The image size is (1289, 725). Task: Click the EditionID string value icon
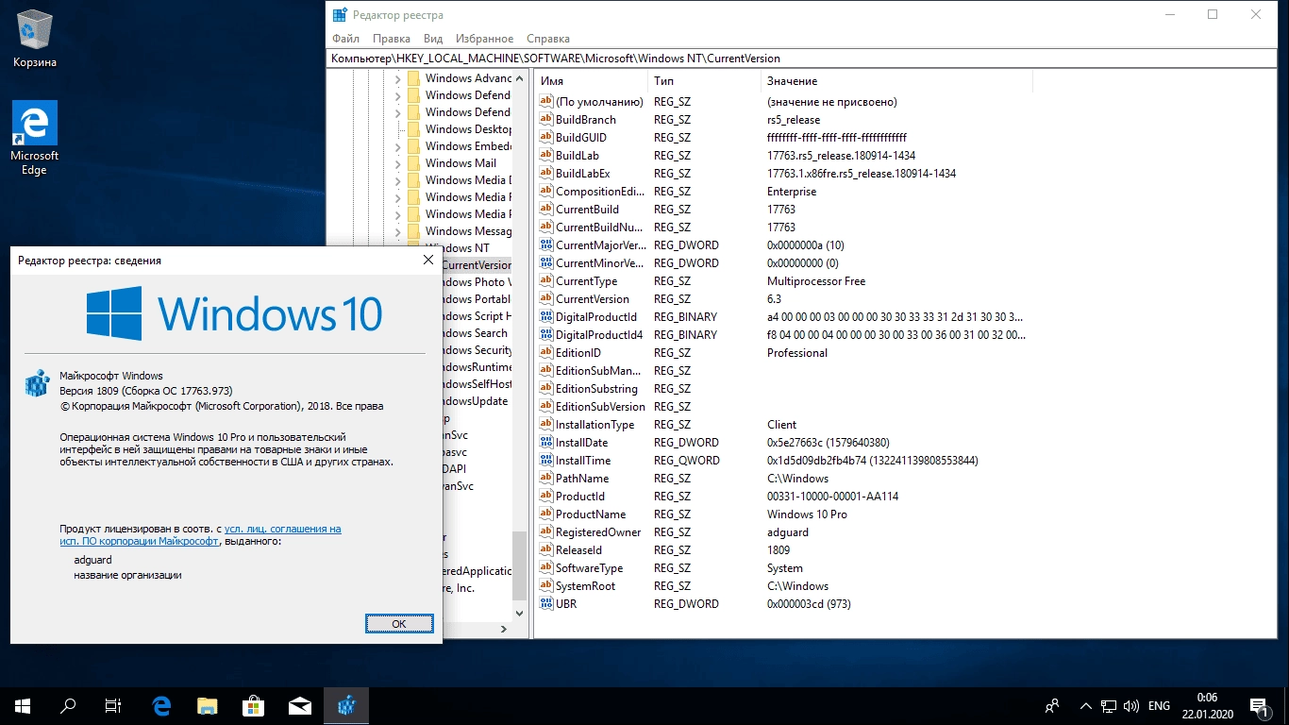pos(545,353)
